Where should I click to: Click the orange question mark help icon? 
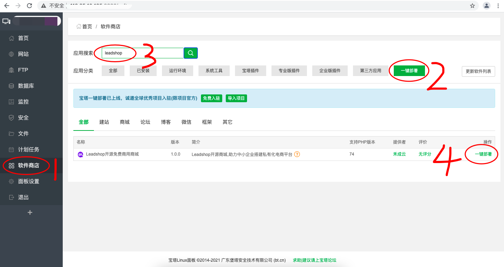pyautogui.click(x=297, y=154)
